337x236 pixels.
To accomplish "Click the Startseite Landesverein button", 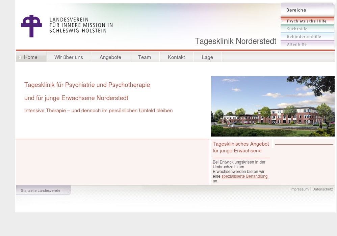I will point(40,190).
